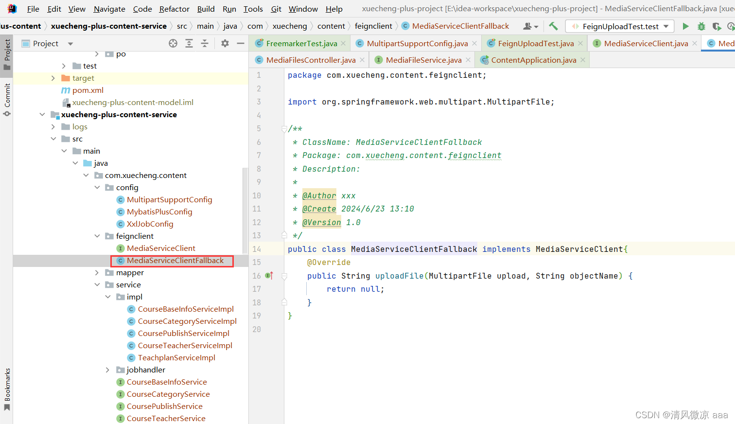This screenshot has height=424, width=735.
Task: Expand the test folder
Action: [x=64, y=66]
